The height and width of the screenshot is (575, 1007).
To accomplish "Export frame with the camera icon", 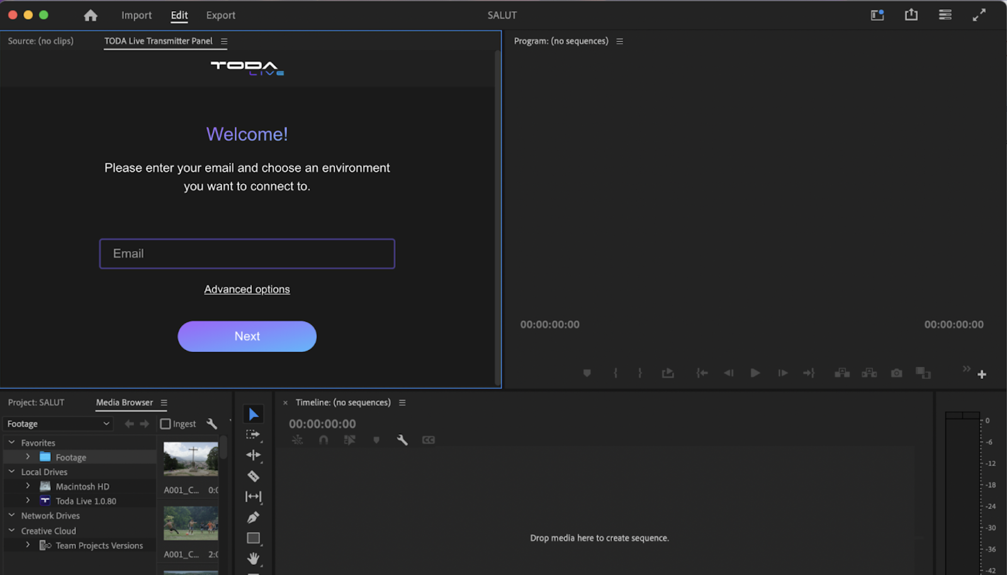I will point(896,373).
